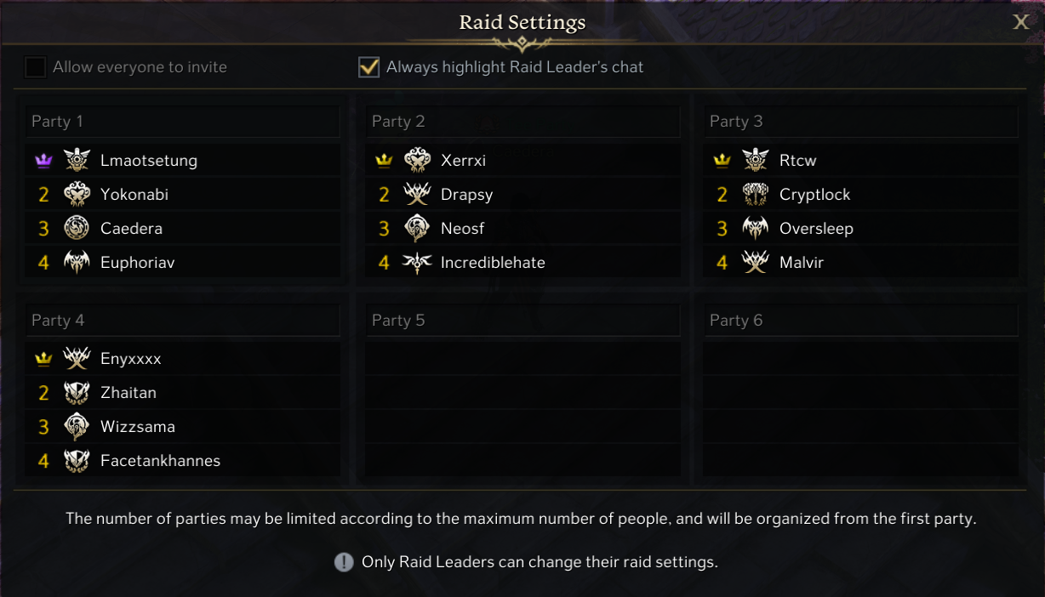The image size is (1045, 597).
Task: Click the class icon next to Wizzsama
Action: coord(77,427)
